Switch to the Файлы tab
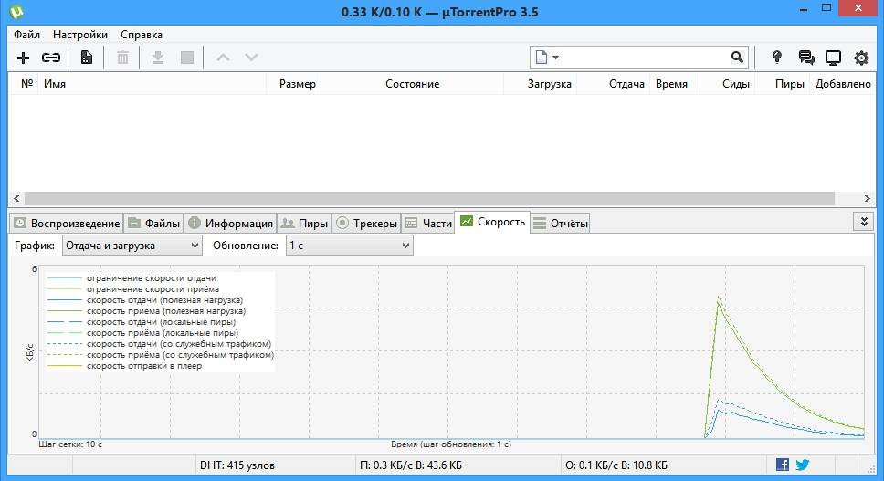This screenshot has width=884, height=481. click(154, 224)
